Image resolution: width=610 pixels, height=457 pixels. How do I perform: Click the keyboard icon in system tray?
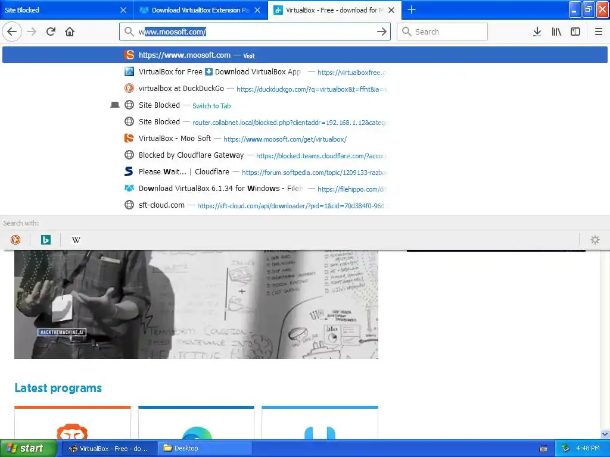(543, 449)
